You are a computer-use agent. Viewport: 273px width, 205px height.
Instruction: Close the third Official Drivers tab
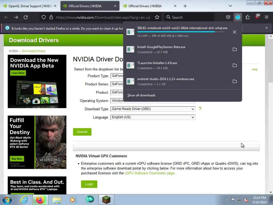pos(175,6)
